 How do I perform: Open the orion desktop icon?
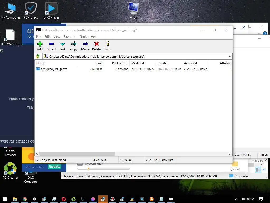click(x=134, y=11)
